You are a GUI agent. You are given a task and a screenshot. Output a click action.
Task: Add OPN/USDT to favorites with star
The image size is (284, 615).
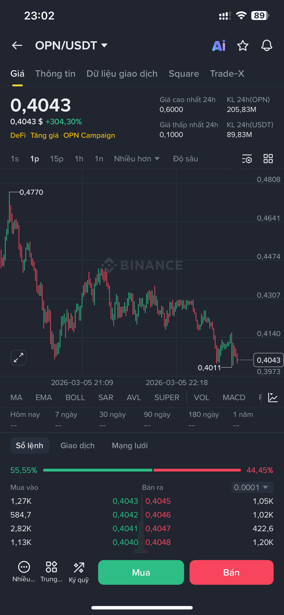tap(243, 45)
